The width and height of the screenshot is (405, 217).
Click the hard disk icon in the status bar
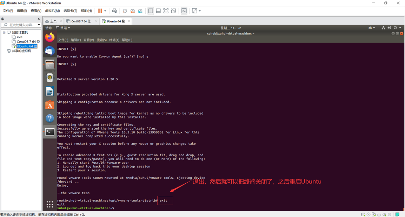pyautogui.click(x=363, y=214)
